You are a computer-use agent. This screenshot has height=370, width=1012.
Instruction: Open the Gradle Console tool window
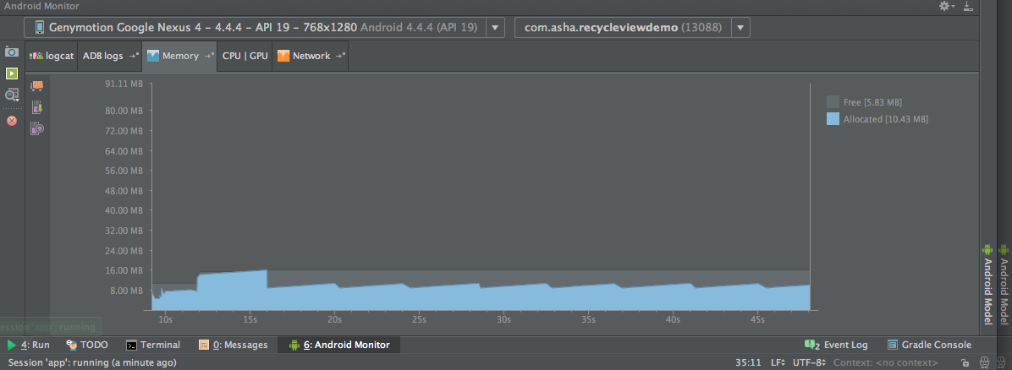pyautogui.click(x=929, y=345)
